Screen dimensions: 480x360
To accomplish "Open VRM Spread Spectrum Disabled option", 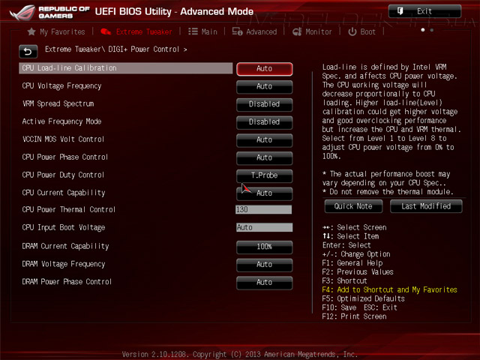I will [x=265, y=104].
